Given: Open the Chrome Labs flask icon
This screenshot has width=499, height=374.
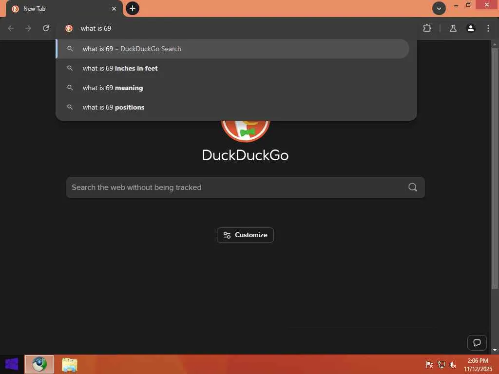Looking at the screenshot, I should [453, 28].
